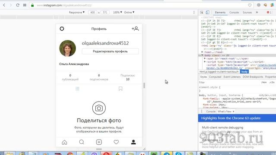Click the profile person icon in bottom nav
The image size is (276, 155).
point(133,142)
